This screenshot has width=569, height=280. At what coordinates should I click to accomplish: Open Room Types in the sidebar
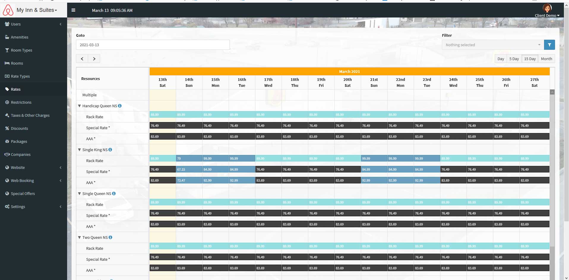click(x=21, y=50)
